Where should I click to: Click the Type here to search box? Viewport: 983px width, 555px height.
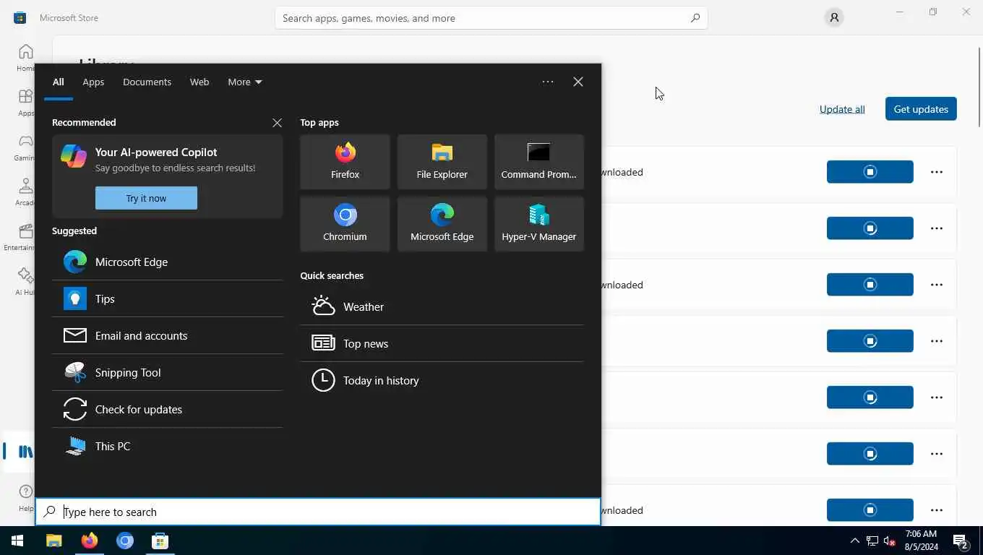point(318,512)
